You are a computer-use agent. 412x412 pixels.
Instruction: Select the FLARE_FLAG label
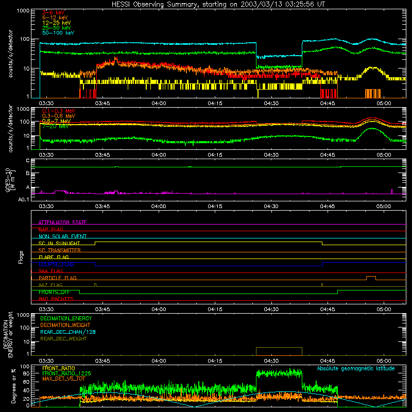click(x=54, y=257)
